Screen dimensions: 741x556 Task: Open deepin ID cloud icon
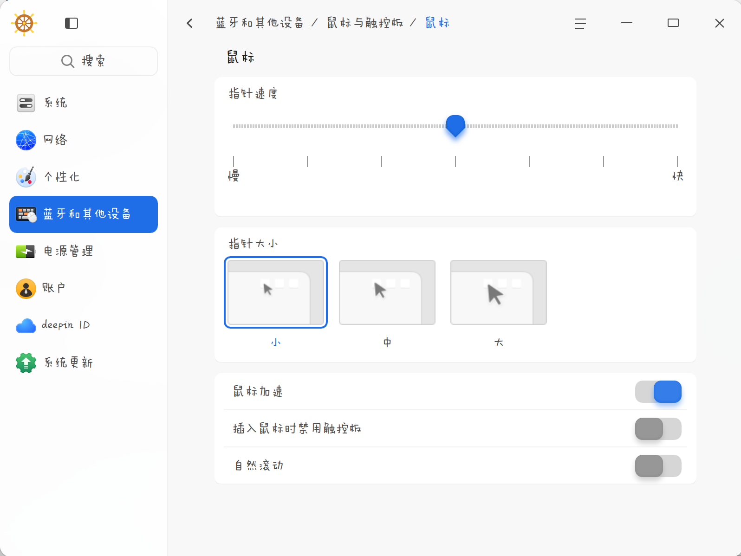[26, 325]
